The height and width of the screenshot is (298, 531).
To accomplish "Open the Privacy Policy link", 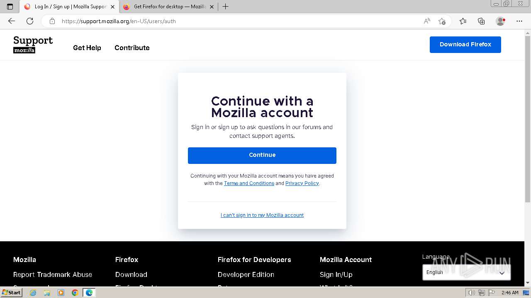I will coord(302,183).
